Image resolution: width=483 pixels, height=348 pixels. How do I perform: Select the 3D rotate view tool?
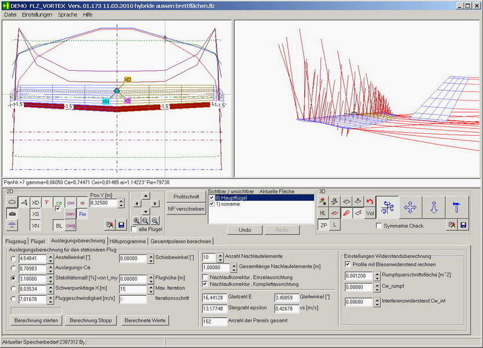coord(385,206)
